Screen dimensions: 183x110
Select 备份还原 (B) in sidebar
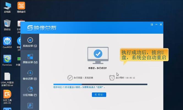30,75
